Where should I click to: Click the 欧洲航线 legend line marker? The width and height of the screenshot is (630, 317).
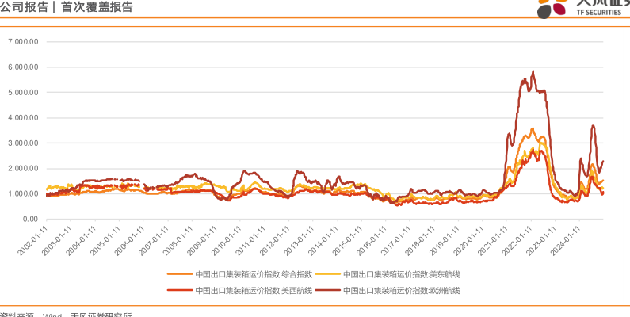[328, 290]
